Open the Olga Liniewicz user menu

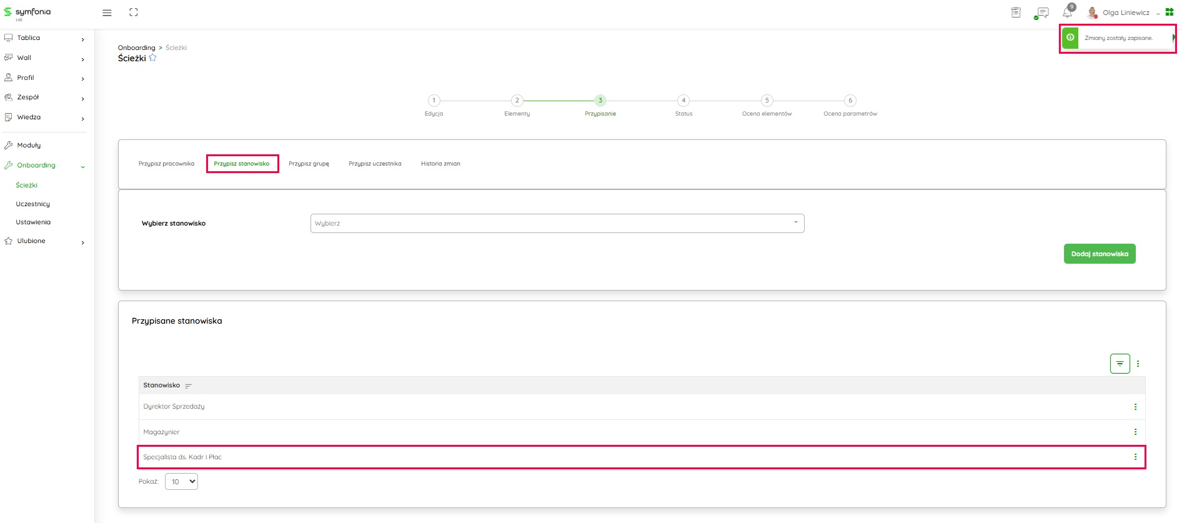(1125, 12)
